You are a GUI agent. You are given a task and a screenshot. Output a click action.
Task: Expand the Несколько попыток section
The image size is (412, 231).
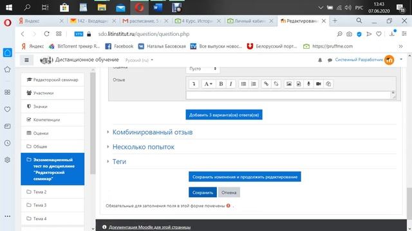coord(143,147)
